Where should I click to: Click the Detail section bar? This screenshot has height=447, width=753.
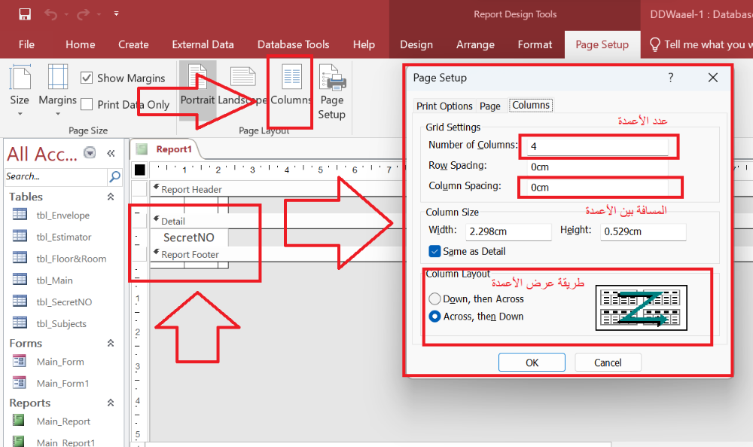279,221
